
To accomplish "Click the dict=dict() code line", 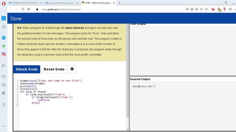I will [x=28, y=86].
